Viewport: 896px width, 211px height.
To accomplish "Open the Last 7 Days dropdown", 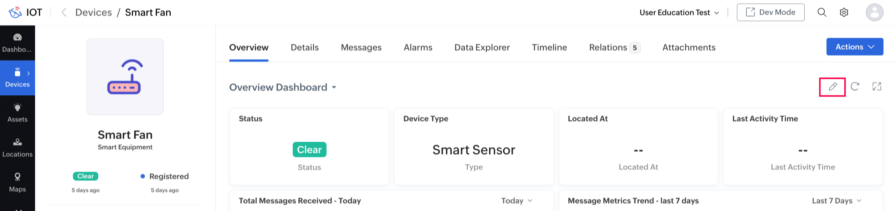I will [836, 201].
